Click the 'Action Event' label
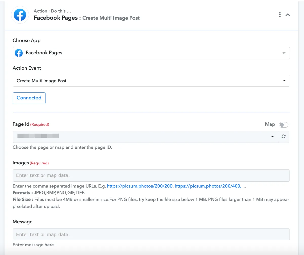 click(x=27, y=68)
